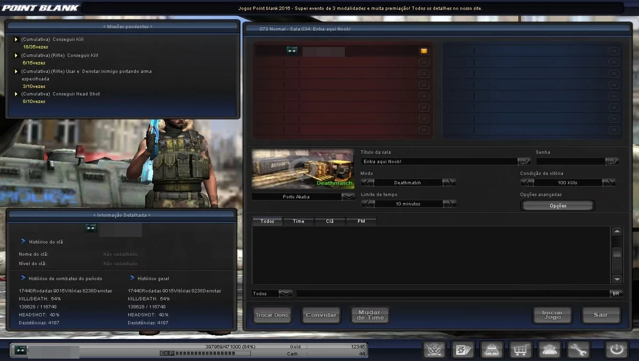Switch to the PM chat tab
The width and height of the screenshot is (639, 361).
point(361,221)
